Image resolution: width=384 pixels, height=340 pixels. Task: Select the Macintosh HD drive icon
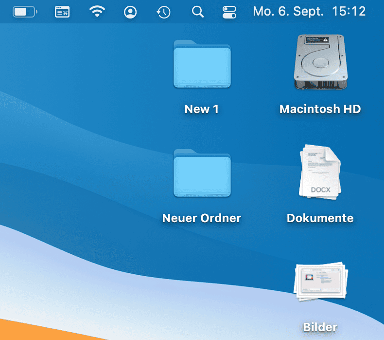coord(320,62)
